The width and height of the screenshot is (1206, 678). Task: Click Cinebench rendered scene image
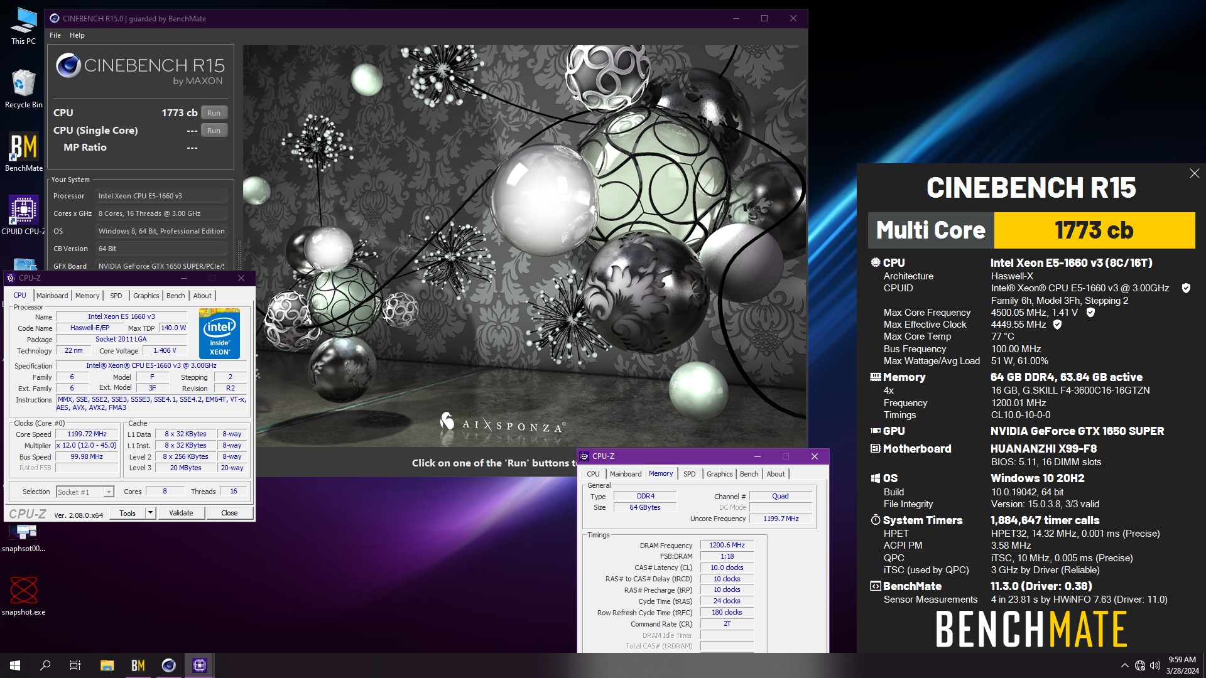[x=525, y=245]
